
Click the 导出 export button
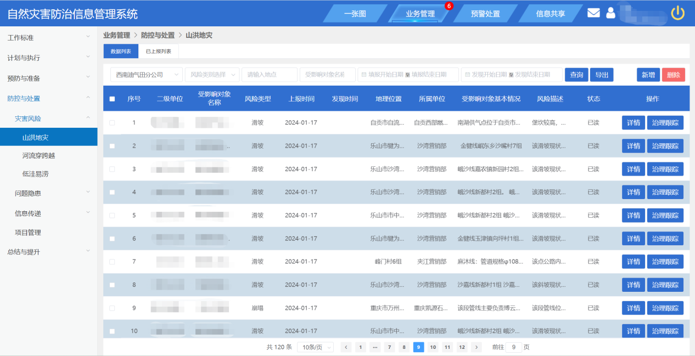click(602, 75)
